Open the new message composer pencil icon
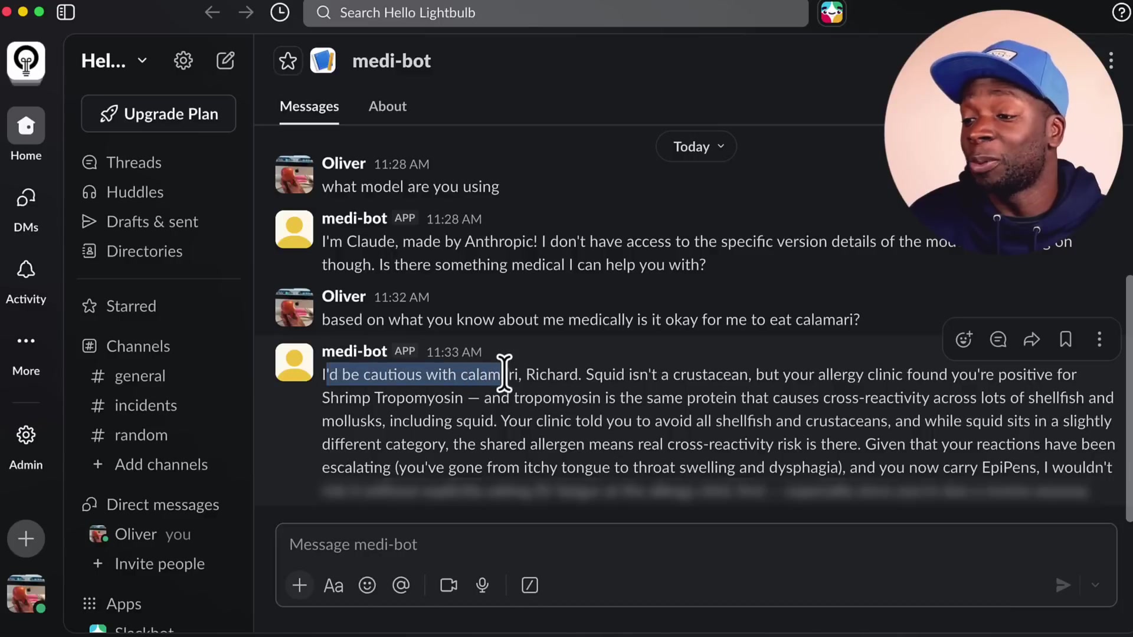The height and width of the screenshot is (637, 1133). (225, 60)
